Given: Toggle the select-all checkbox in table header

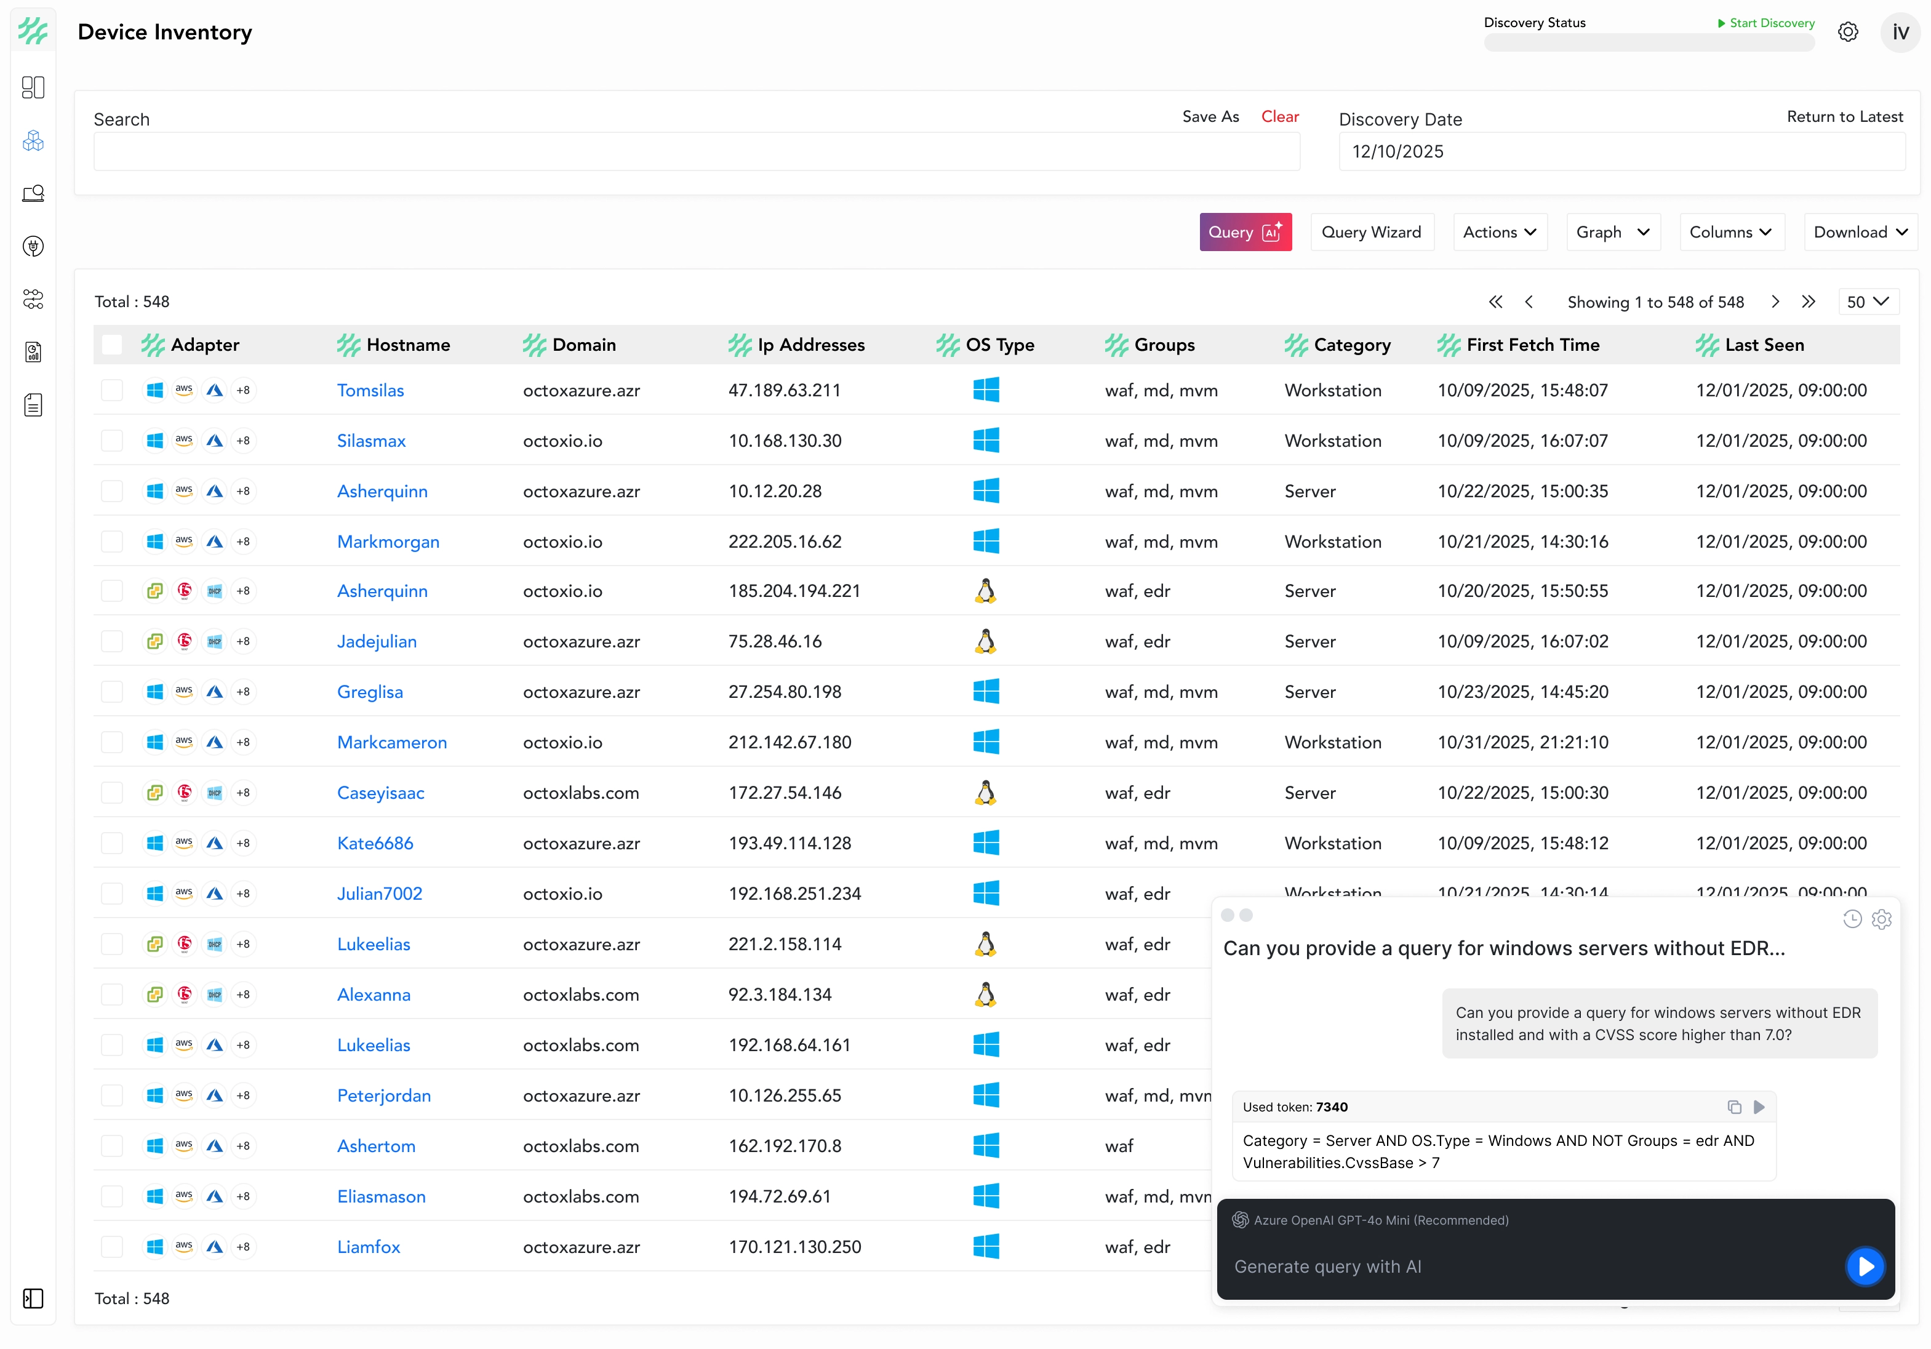Looking at the screenshot, I should tap(112, 345).
